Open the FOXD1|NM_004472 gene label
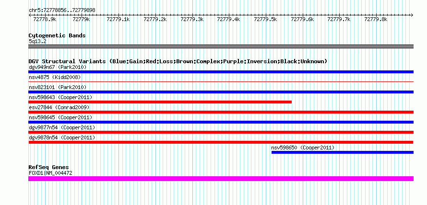Screen dimensions: 427x205 50,173
